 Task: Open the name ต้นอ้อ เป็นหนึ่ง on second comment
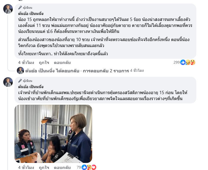[x=31, y=87]
